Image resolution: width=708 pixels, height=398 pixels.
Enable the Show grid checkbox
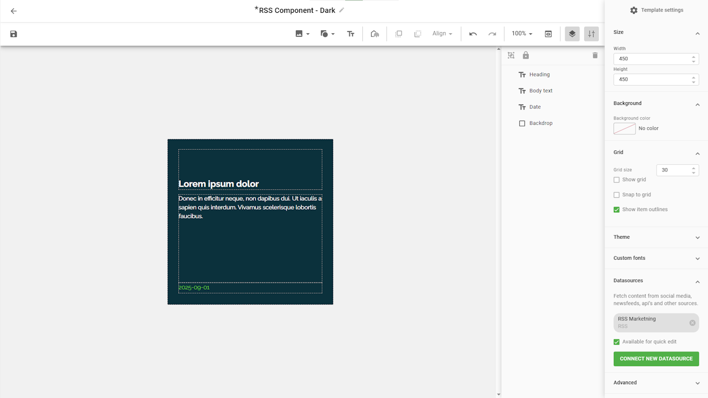click(x=617, y=180)
